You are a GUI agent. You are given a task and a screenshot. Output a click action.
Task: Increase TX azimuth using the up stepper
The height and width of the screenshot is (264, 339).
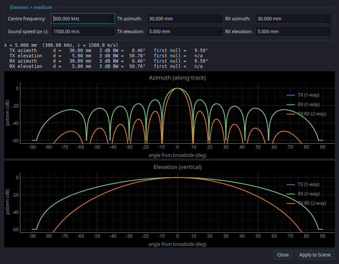tap(220, 16)
